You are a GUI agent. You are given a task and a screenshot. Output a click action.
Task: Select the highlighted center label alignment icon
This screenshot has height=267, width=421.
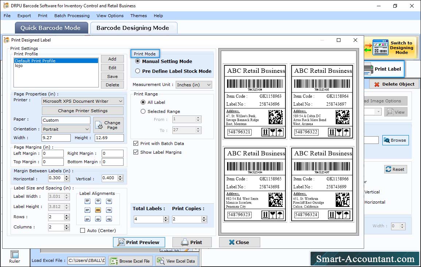98,210
